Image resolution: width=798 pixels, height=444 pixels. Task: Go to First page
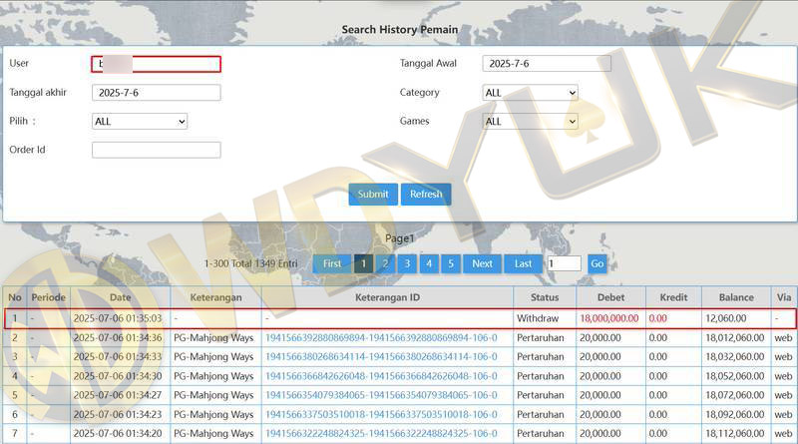click(332, 263)
